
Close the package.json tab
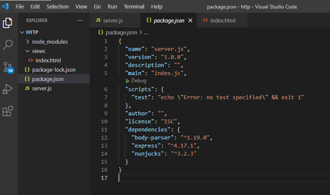(x=190, y=20)
